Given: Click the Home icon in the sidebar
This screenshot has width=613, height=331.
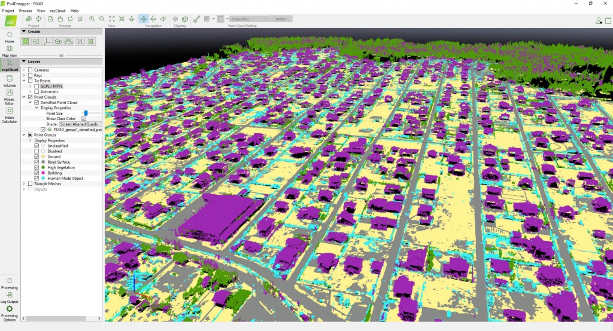Looking at the screenshot, I should [x=10, y=36].
